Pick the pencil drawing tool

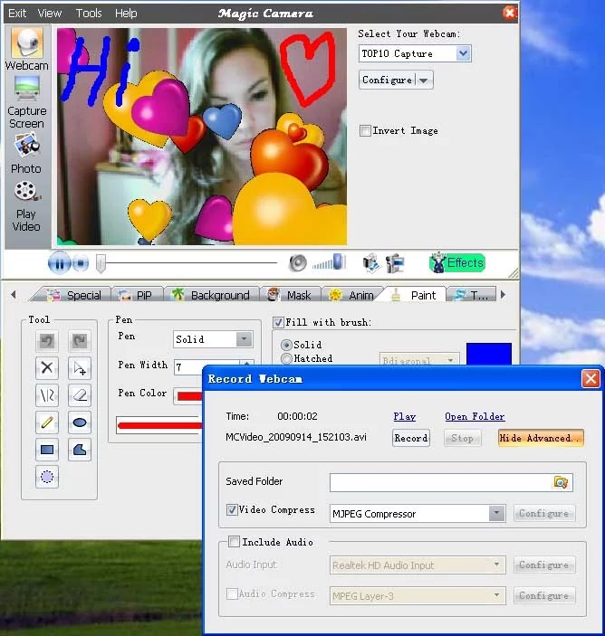click(x=47, y=422)
